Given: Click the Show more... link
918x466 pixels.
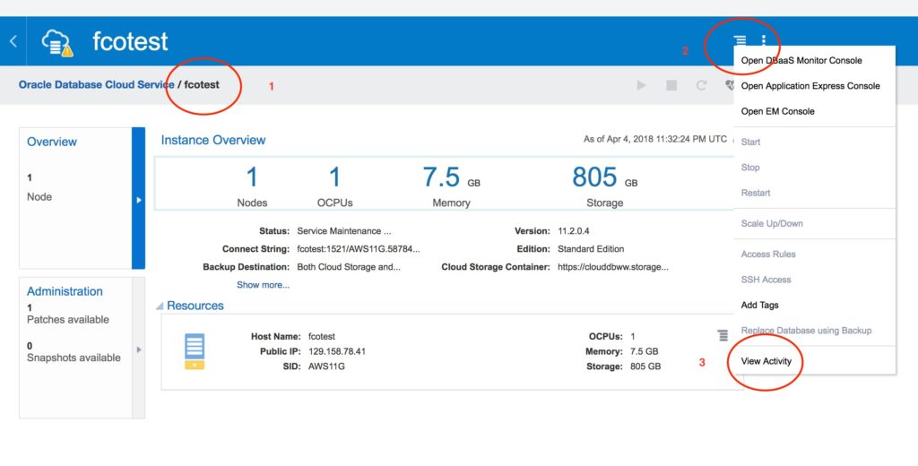Looking at the screenshot, I should pyautogui.click(x=263, y=285).
